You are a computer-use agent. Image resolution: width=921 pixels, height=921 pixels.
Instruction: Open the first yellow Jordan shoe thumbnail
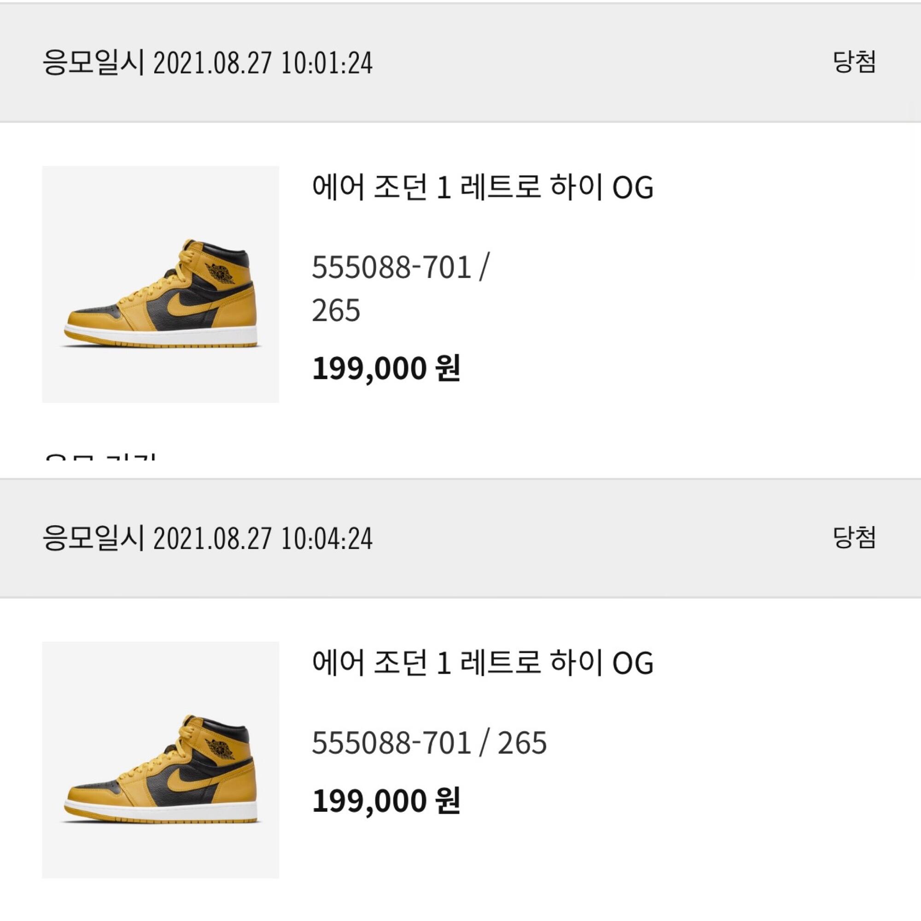click(x=161, y=284)
